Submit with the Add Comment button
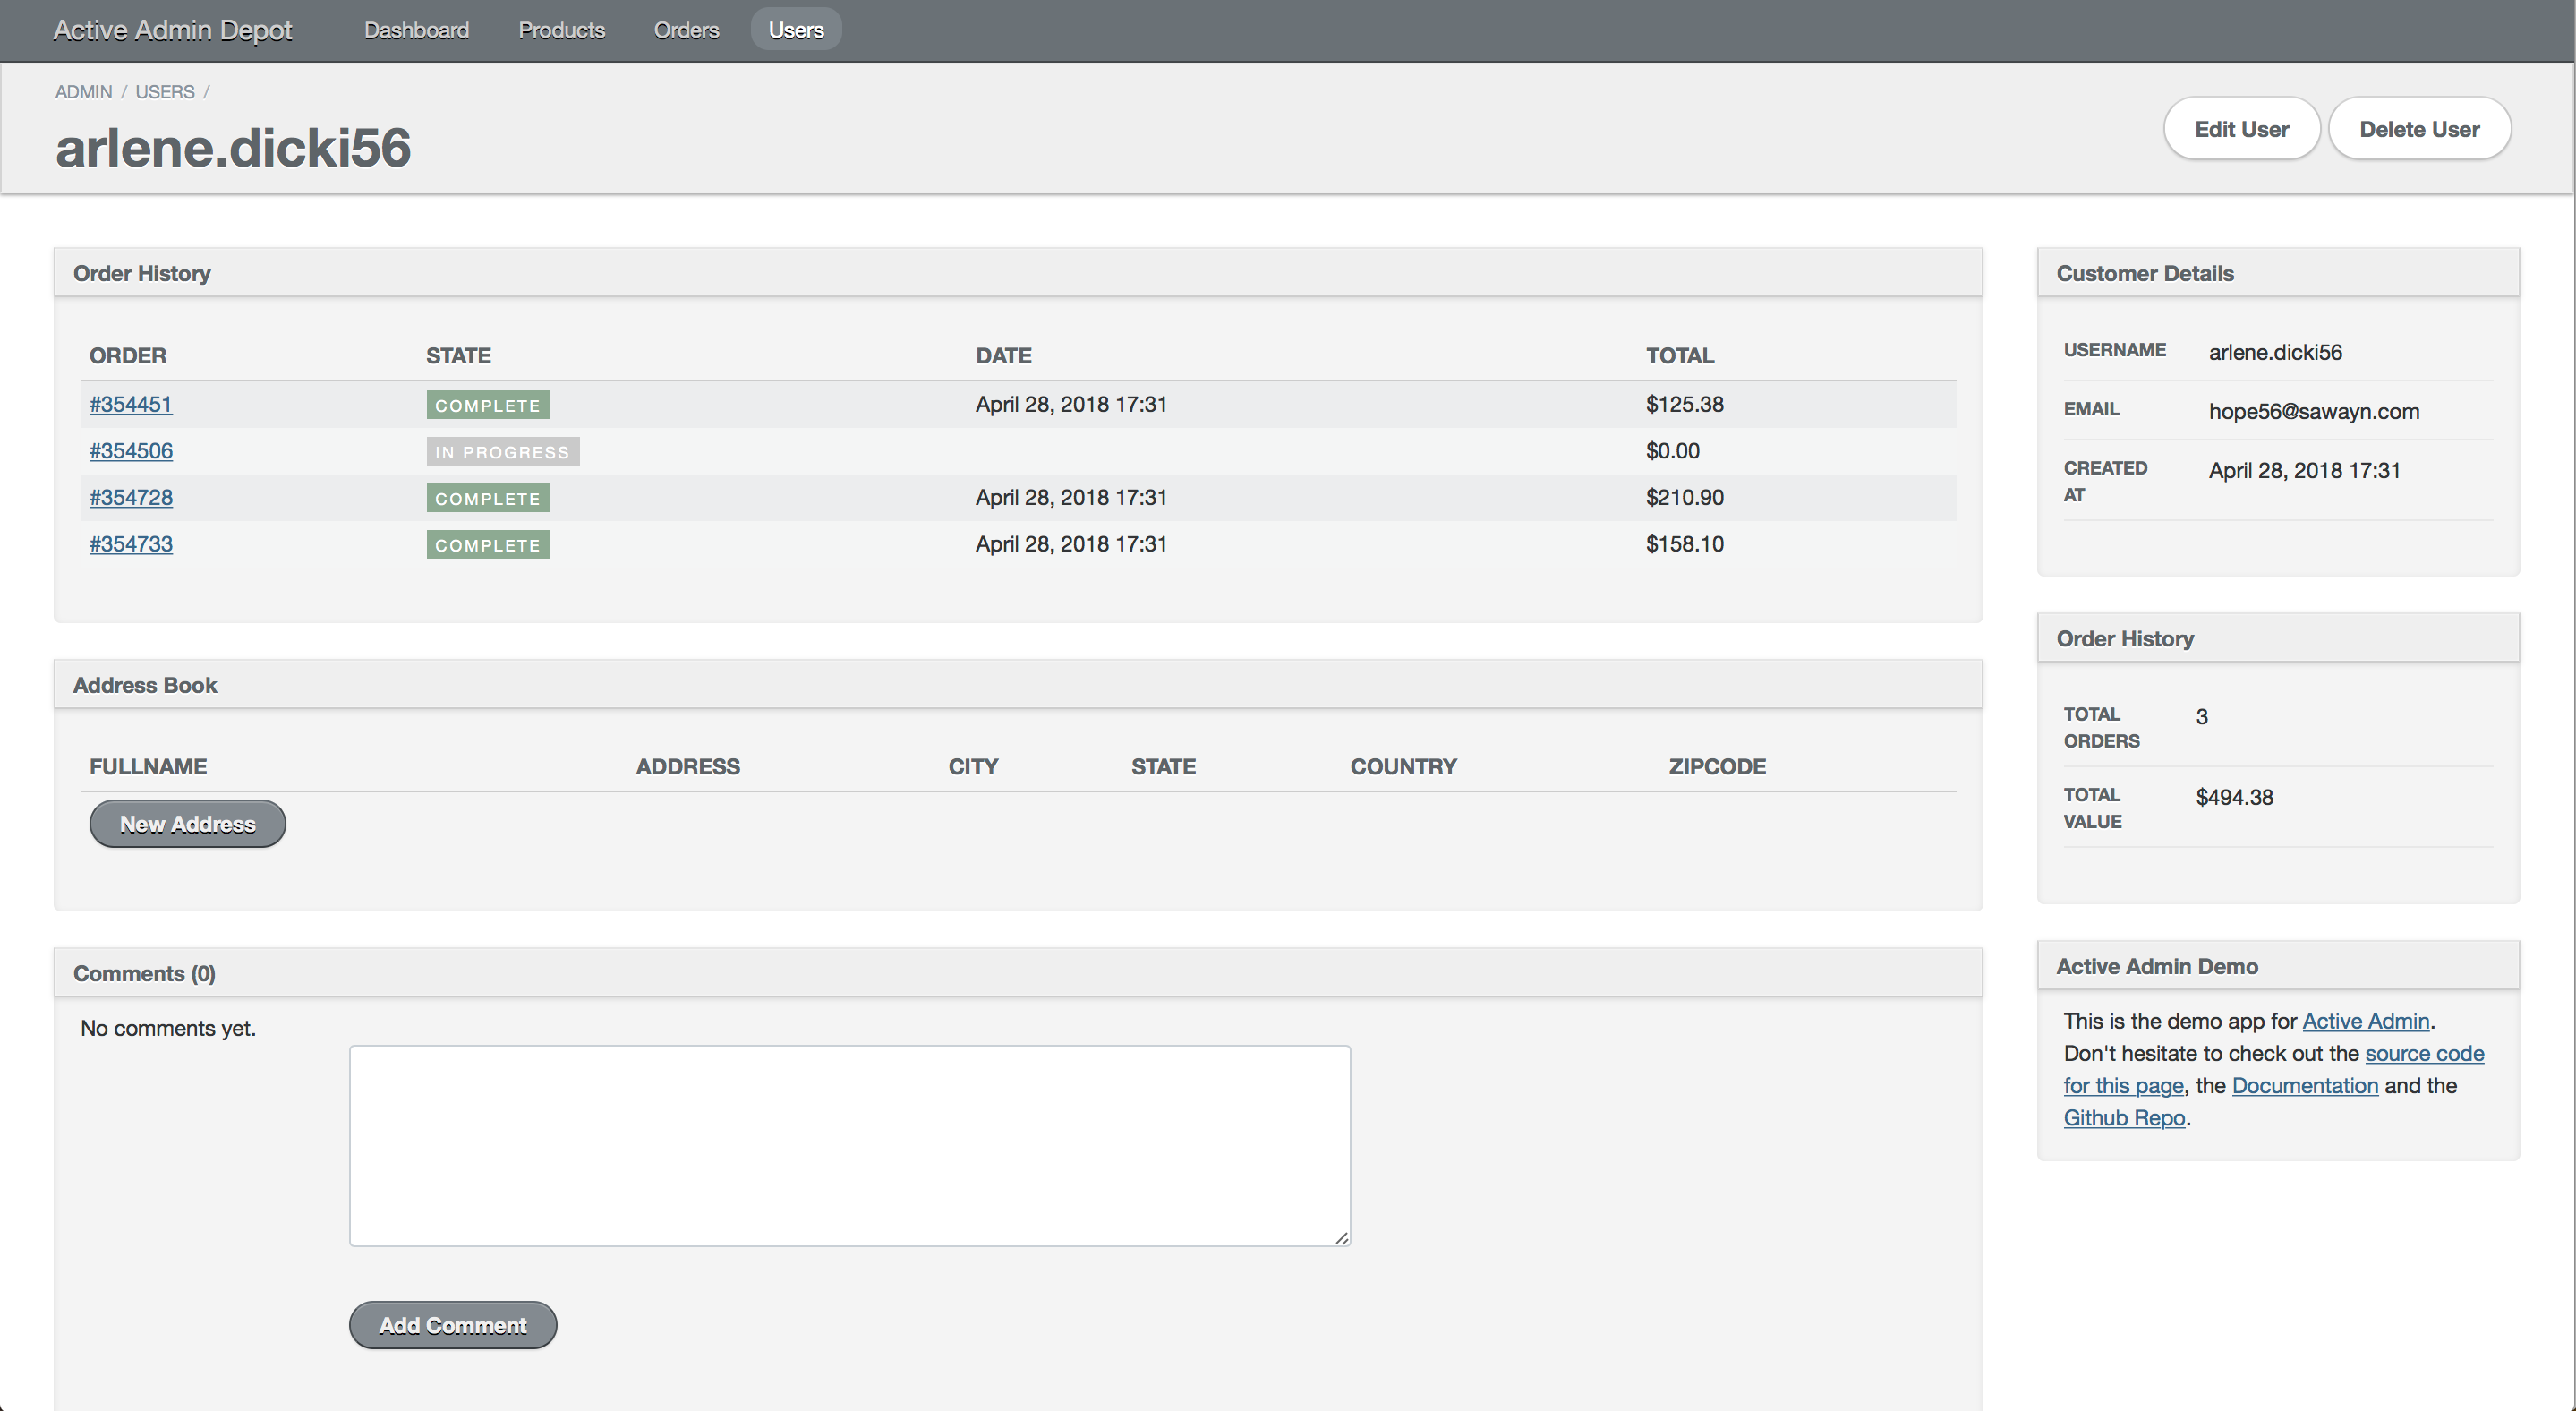Image resolution: width=2576 pixels, height=1411 pixels. [x=452, y=1325]
